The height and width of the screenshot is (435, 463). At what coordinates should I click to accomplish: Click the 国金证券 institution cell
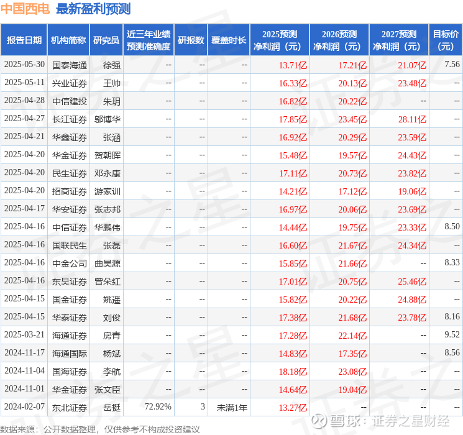(x=70, y=300)
